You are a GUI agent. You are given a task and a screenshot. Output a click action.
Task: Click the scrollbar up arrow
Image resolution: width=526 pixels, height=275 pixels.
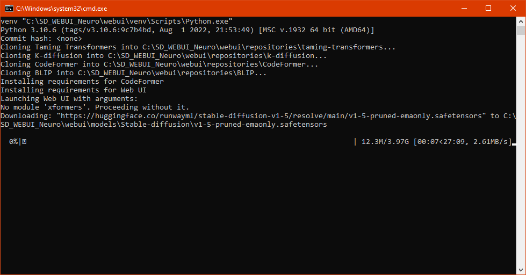[521, 21]
